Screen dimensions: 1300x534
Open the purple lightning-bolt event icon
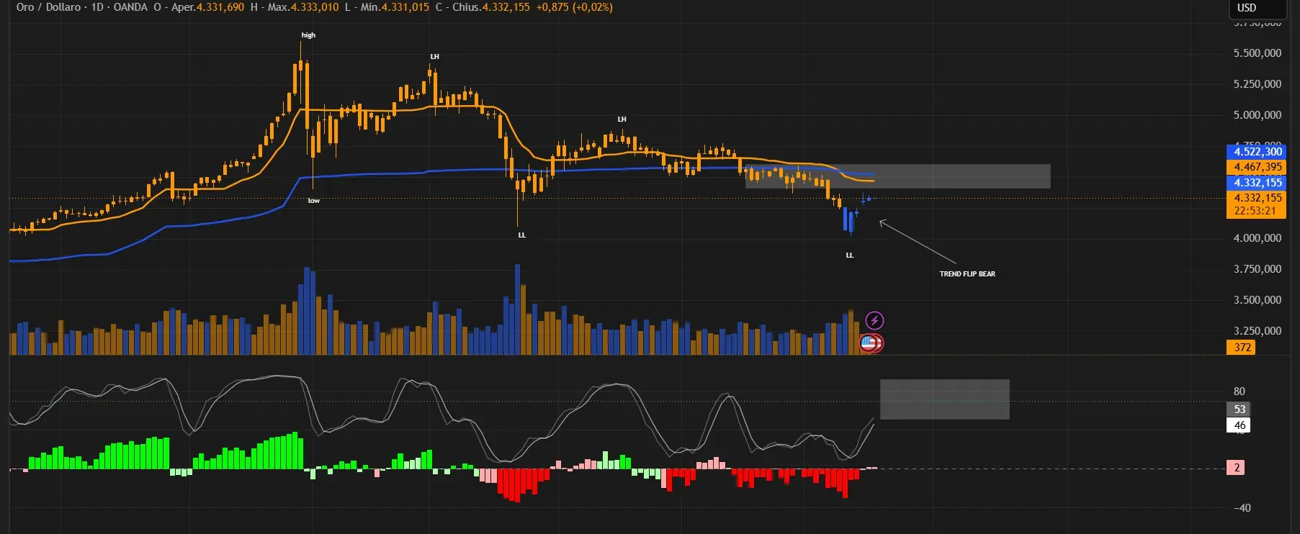[x=874, y=320]
